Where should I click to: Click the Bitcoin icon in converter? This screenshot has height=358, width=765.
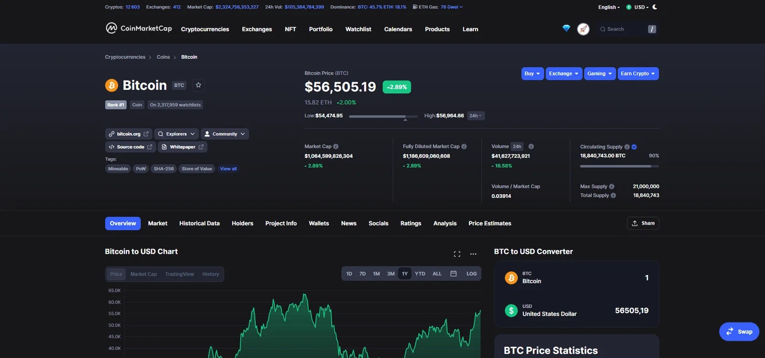[x=511, y=278]
